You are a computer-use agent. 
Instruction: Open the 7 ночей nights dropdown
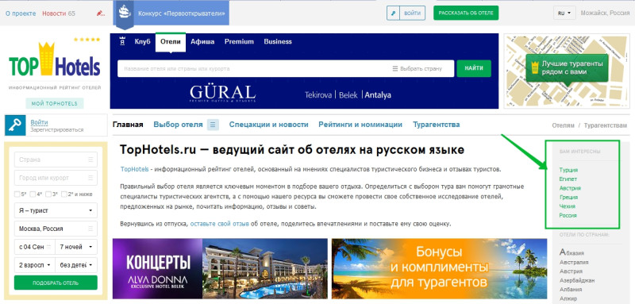pos(76,247)
